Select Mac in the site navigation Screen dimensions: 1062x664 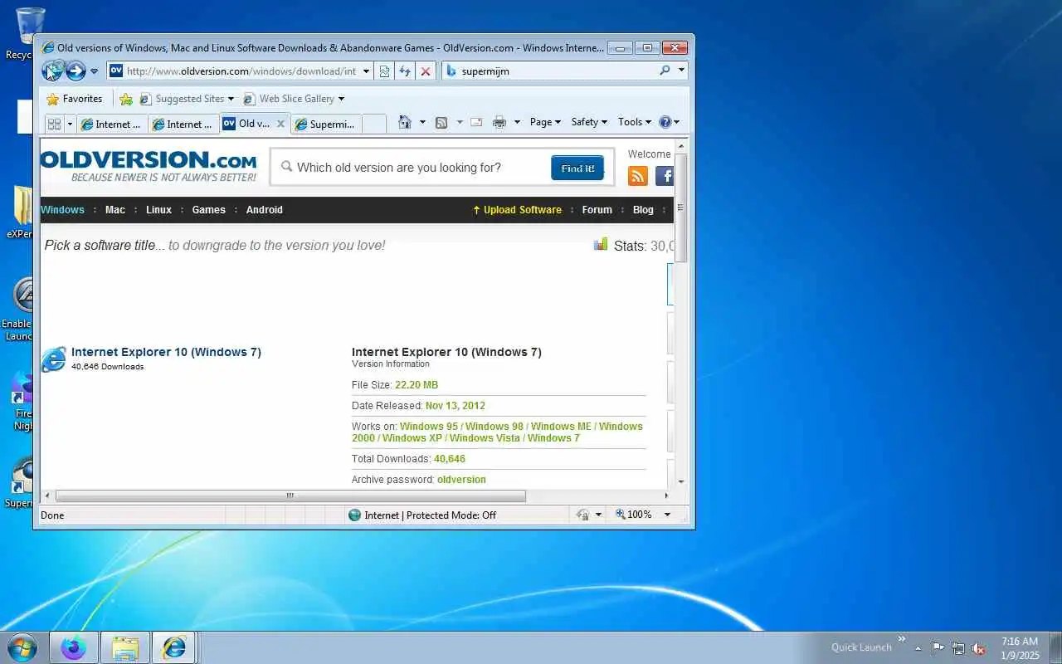[x=115, y=210]
